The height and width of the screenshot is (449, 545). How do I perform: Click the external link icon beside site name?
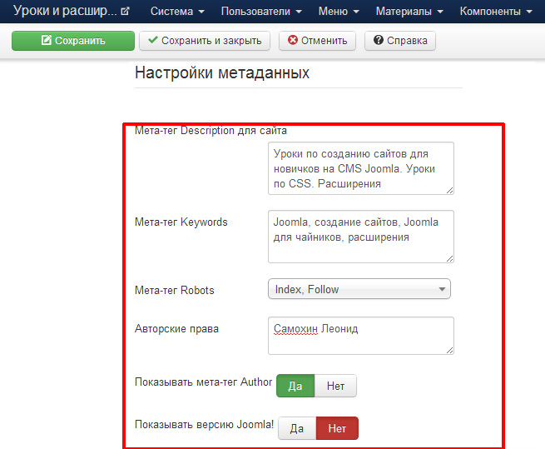click(x=125, y=12)
